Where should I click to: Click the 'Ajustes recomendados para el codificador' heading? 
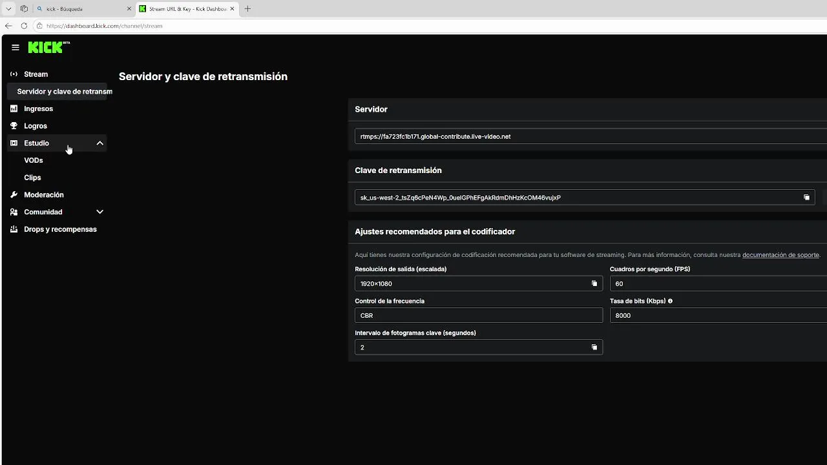pos(435,231)
